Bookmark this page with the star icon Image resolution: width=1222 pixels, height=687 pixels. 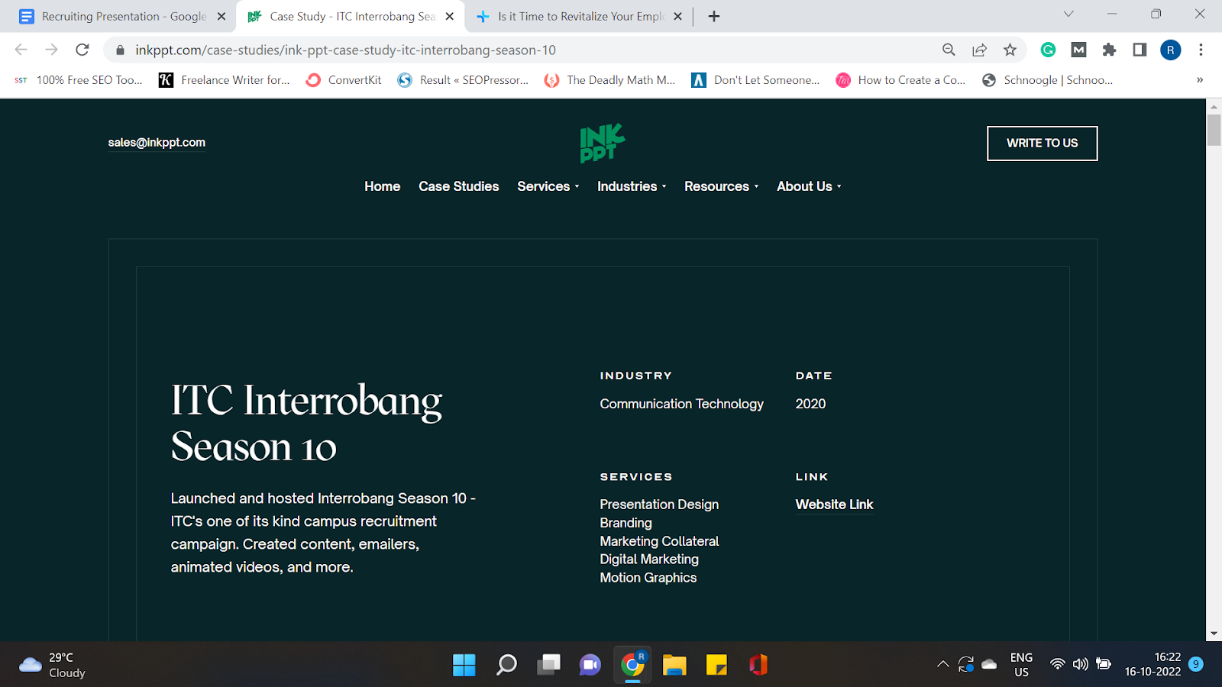[x=1010, y=50]
